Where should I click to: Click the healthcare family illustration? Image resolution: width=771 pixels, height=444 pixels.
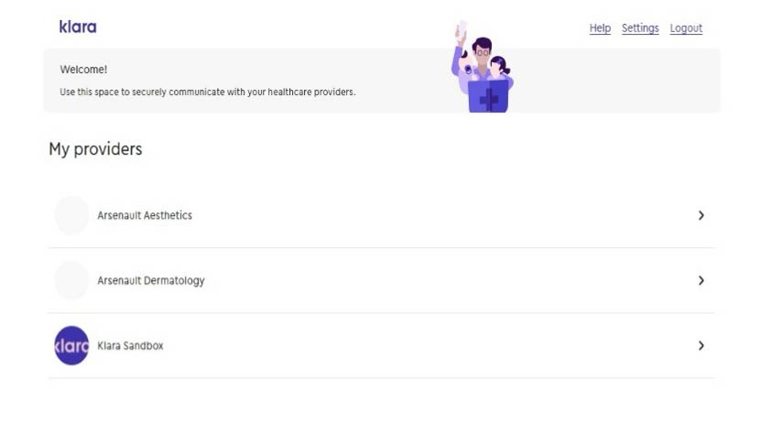[x=483, y=67]
